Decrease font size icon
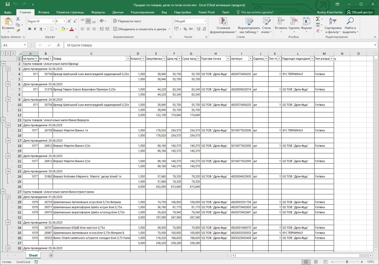Viewport: 379px width, 265px height. (x=74, y=21)
